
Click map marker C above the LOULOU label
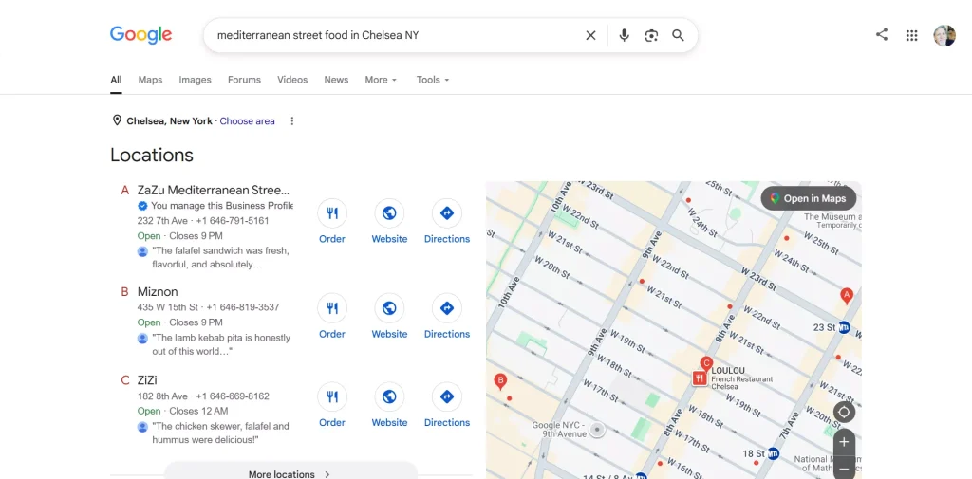click(x=705, y=363)
